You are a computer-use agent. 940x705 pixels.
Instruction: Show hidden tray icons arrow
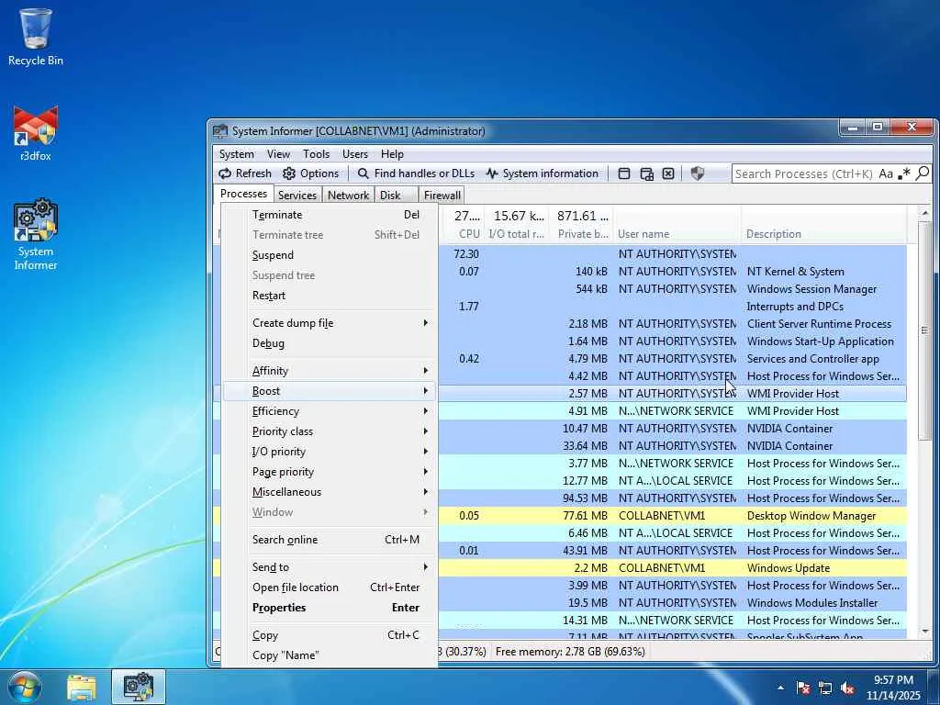[x=780, y=688]
